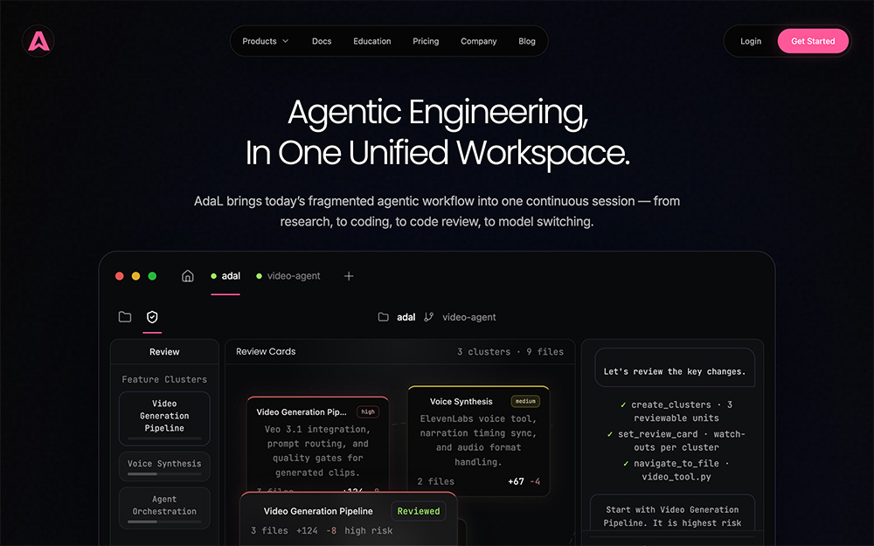
Task: Click the set_review_card step entry
Action: (676, 440)
